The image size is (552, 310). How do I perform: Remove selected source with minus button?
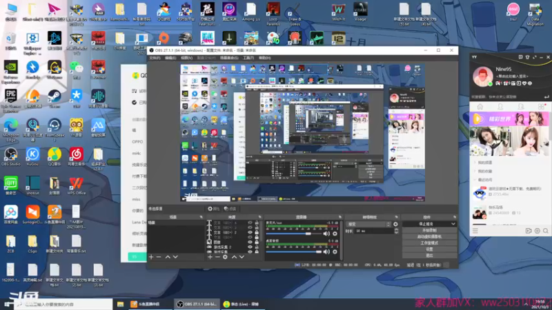[217, 257]
